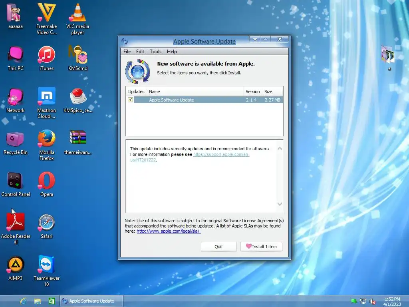Open the Edit menu
409x307 pixels.
140,52
